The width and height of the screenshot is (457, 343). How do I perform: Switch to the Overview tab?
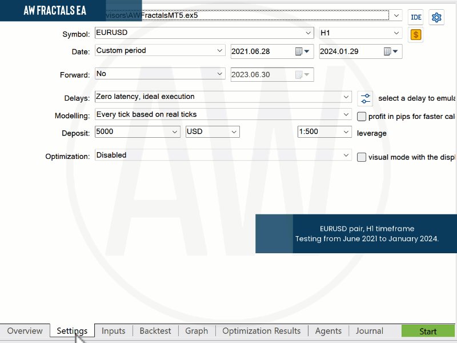point(25,331)
